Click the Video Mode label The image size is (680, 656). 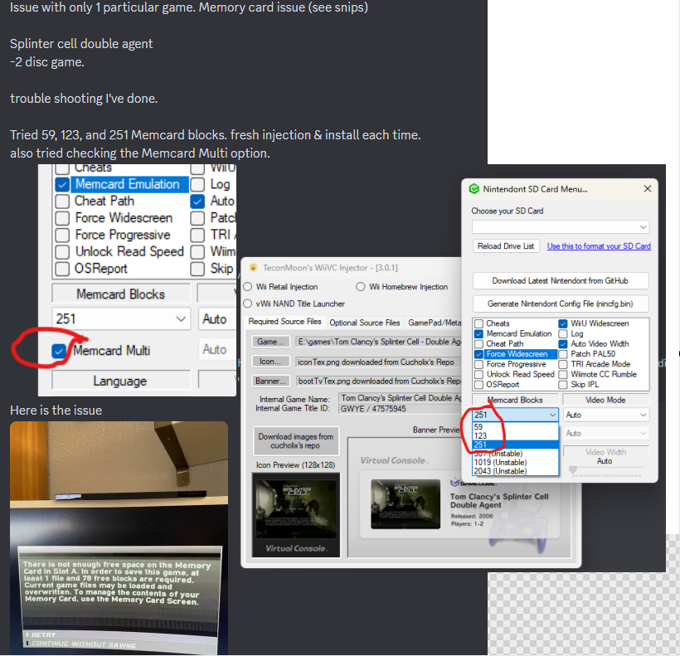tap(606, 400)
